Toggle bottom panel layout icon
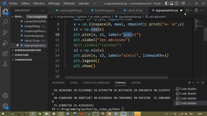207x116 pixels. tap(171, 3)
